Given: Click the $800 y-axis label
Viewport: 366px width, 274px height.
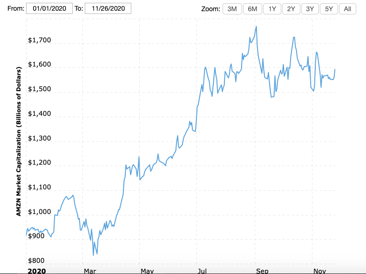Looking at the screenshot, I should [36, 261].
